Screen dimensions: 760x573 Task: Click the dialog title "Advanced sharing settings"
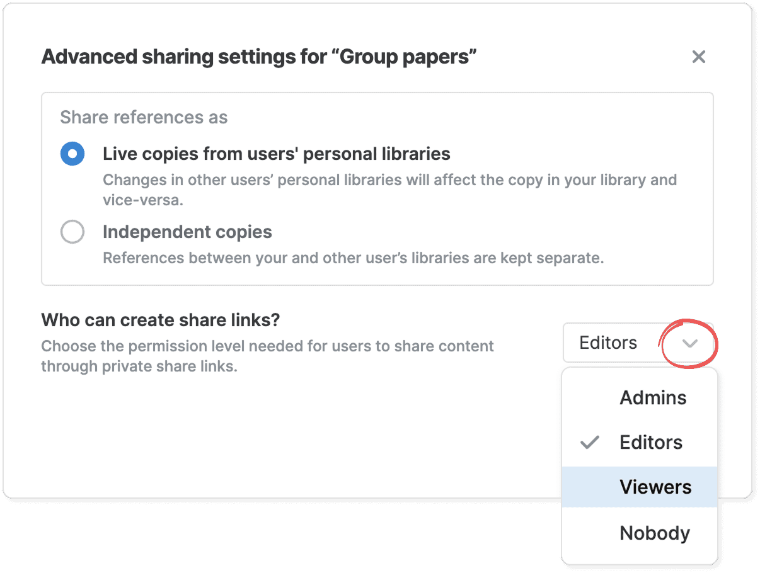point(258,57)
